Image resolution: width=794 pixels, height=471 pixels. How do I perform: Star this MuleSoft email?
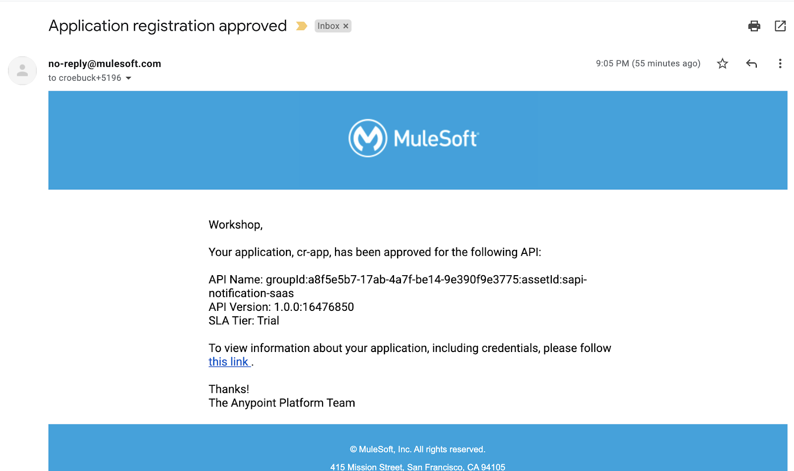coord(723,63)
